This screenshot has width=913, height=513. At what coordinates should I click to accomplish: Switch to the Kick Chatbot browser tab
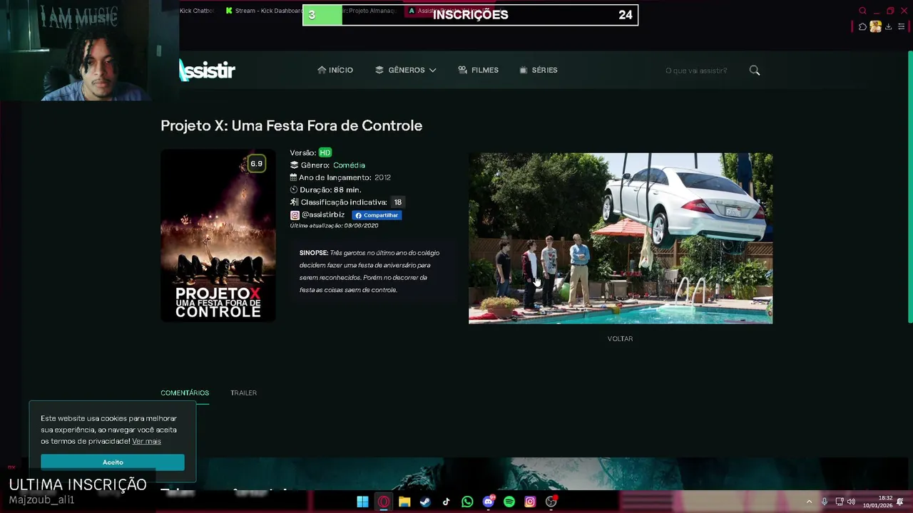pyautogui.click(x=197, y=11)
